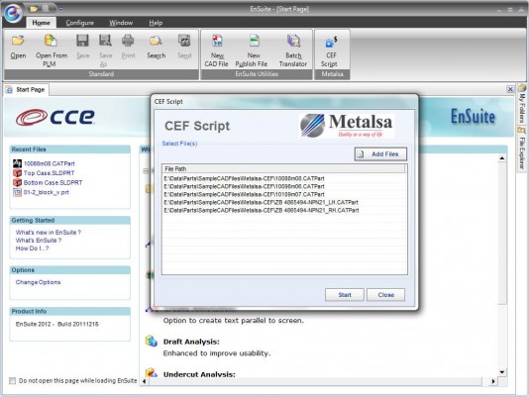Click the EnSuite application orb button
Screen dimensions: 529x397
(x=13, y=14)
